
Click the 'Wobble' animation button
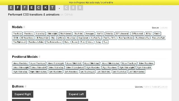click(x=90, y=42)
